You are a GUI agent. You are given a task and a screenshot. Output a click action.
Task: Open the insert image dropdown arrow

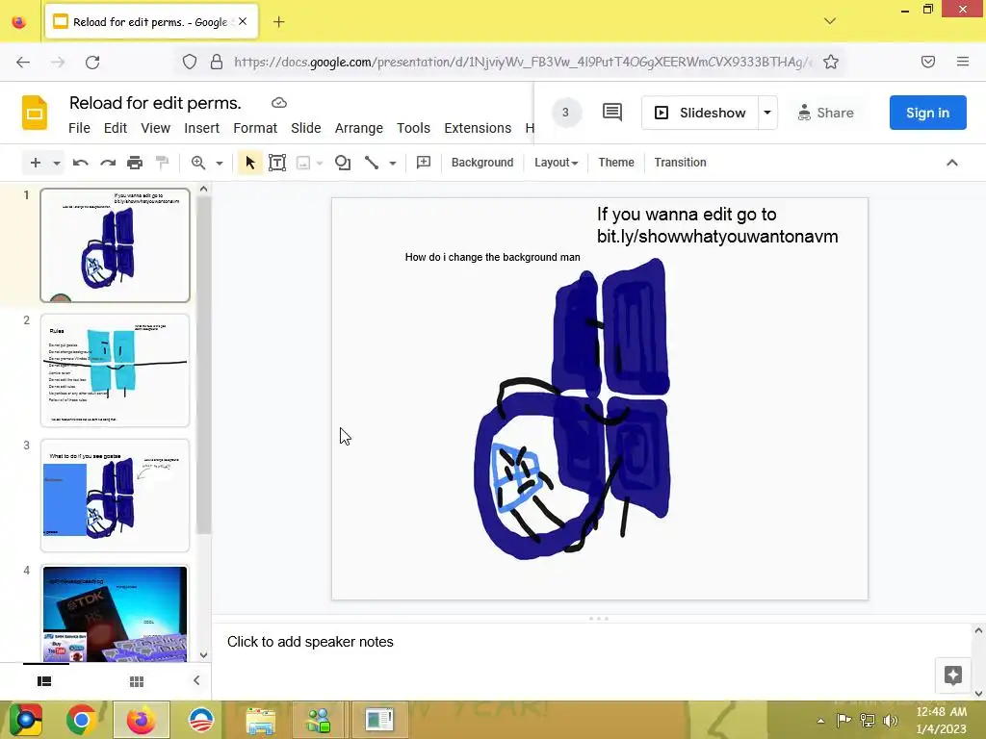coord(320,164)
